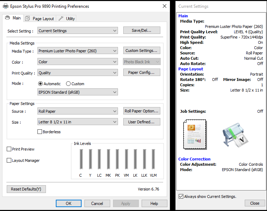Click the 'Roll Paper' Source summary value

(254, 53)
